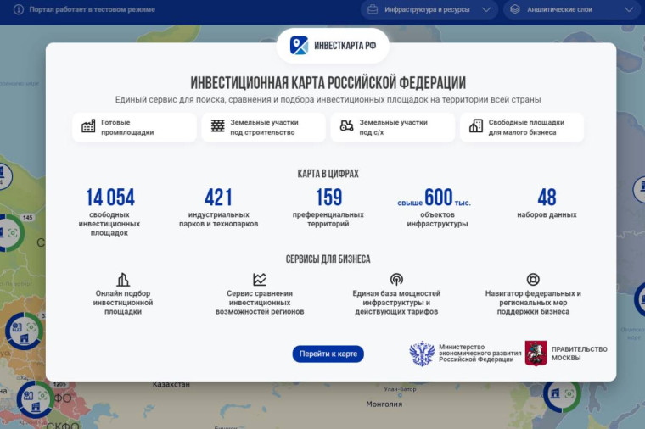
Task: Click the info icon beside test mode notice
Action: pyautogui.click(x=19, y=9)
